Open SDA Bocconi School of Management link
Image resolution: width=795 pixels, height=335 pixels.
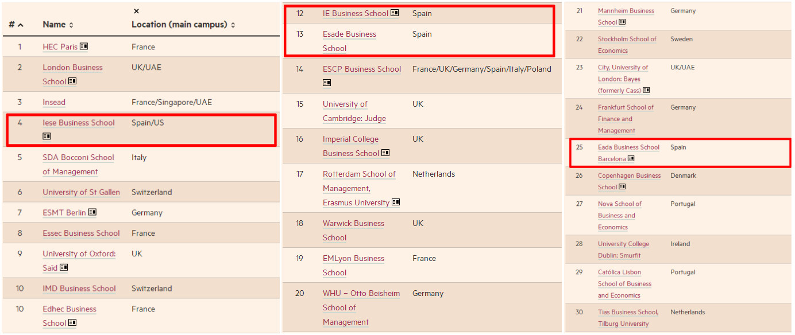tap(78, 164)
